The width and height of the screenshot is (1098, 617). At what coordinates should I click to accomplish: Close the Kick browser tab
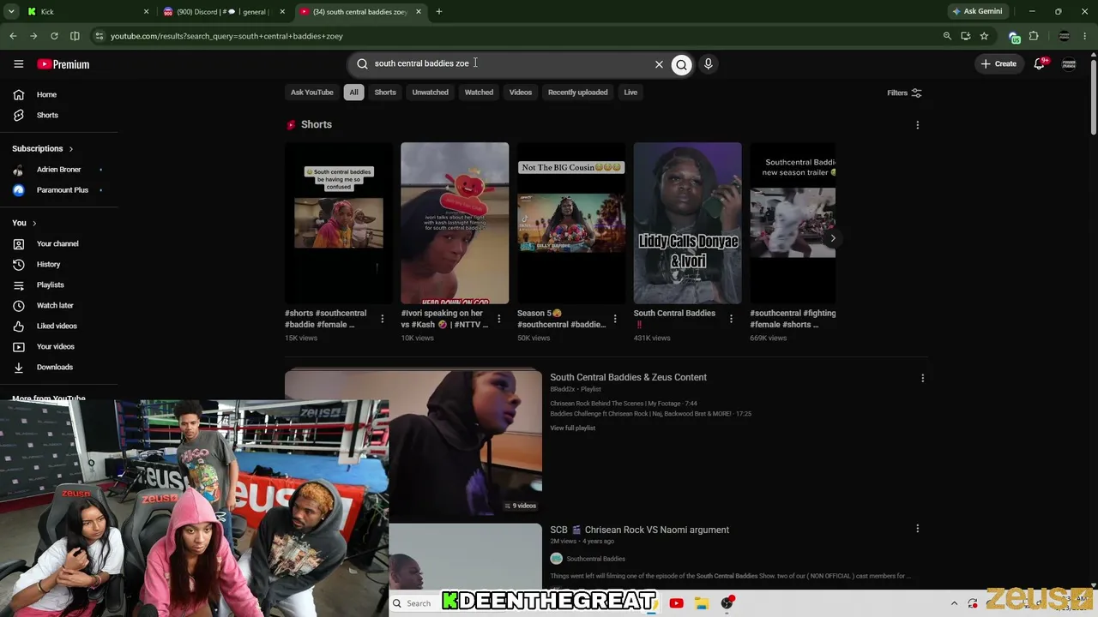click(146, 12)
